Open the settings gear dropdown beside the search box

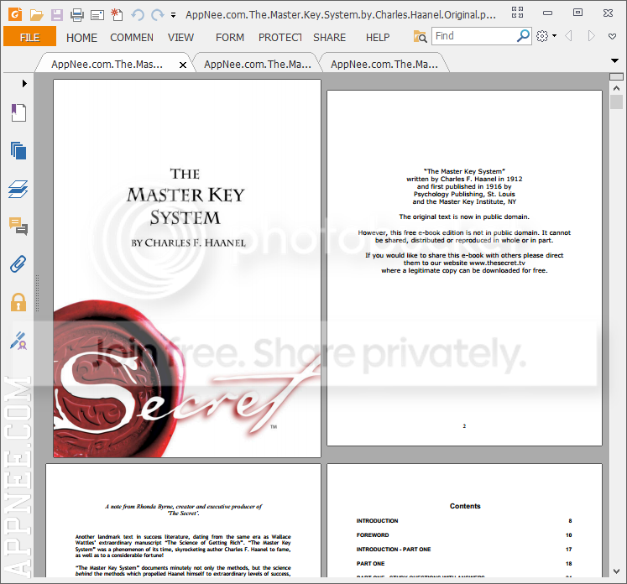click(x=546, y=36)
